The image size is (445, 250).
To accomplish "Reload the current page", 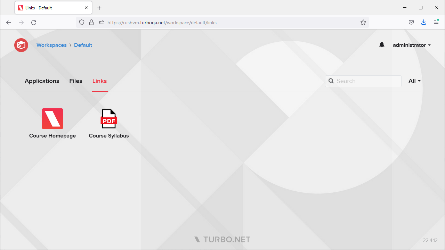I will coord(34,23).
